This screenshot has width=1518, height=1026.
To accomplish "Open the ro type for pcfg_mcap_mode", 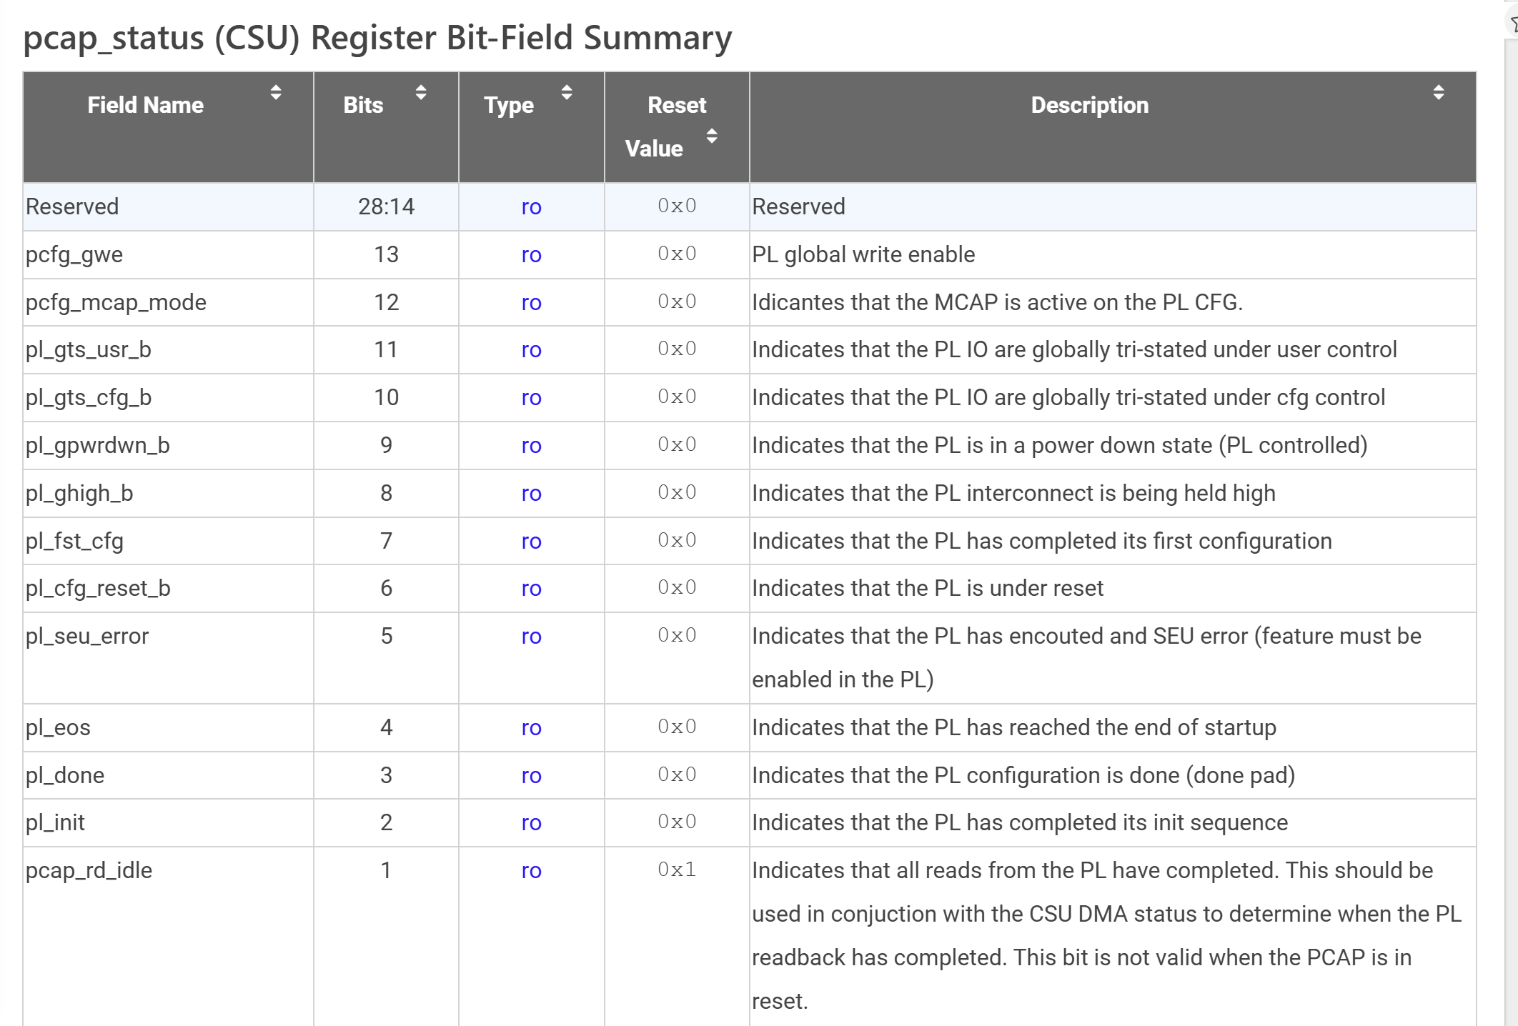I will coord(530,302).
